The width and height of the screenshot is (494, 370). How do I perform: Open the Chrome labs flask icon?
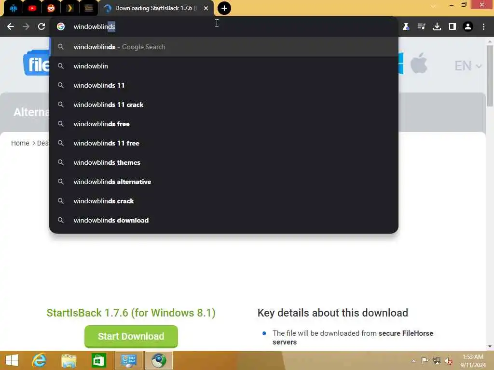click(406, 27)
